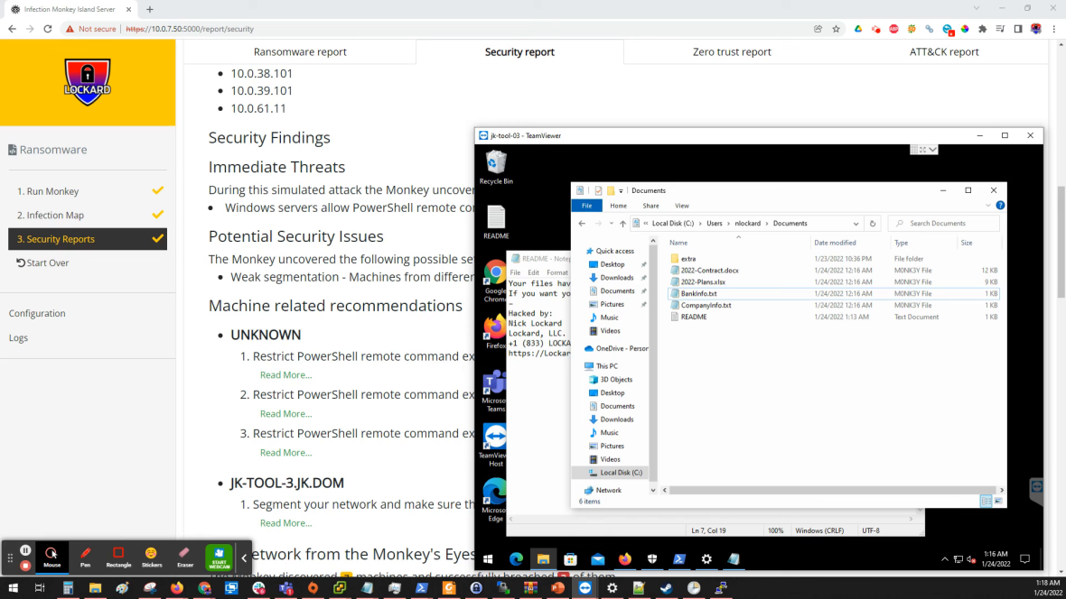1066x599 pixels.
Task: Open the remote Windows Start button
Action: [488, 559]
